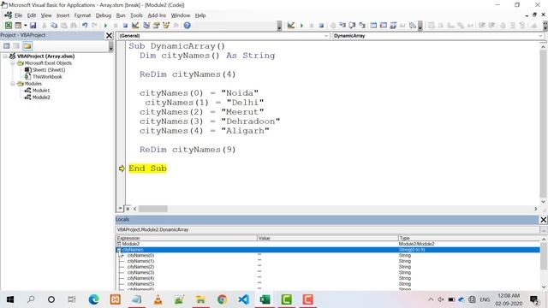Select Module1 in the project tree

point(41,91)
